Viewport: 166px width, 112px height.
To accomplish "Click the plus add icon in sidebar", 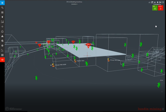I will (2, 27).
